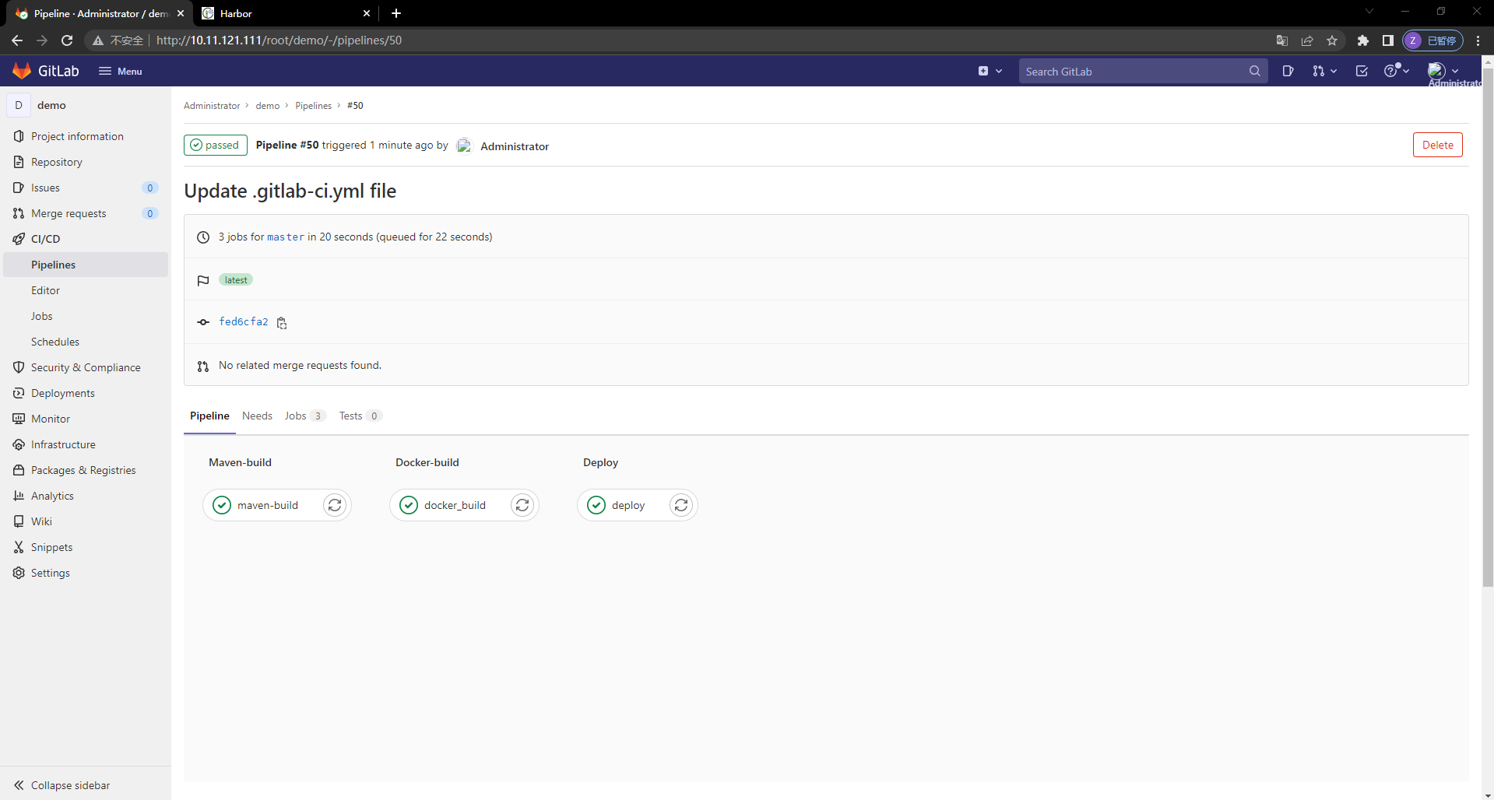Open a new browser tab
The height and width of the screenshot is (800, 1494).
tap(396, 13)
